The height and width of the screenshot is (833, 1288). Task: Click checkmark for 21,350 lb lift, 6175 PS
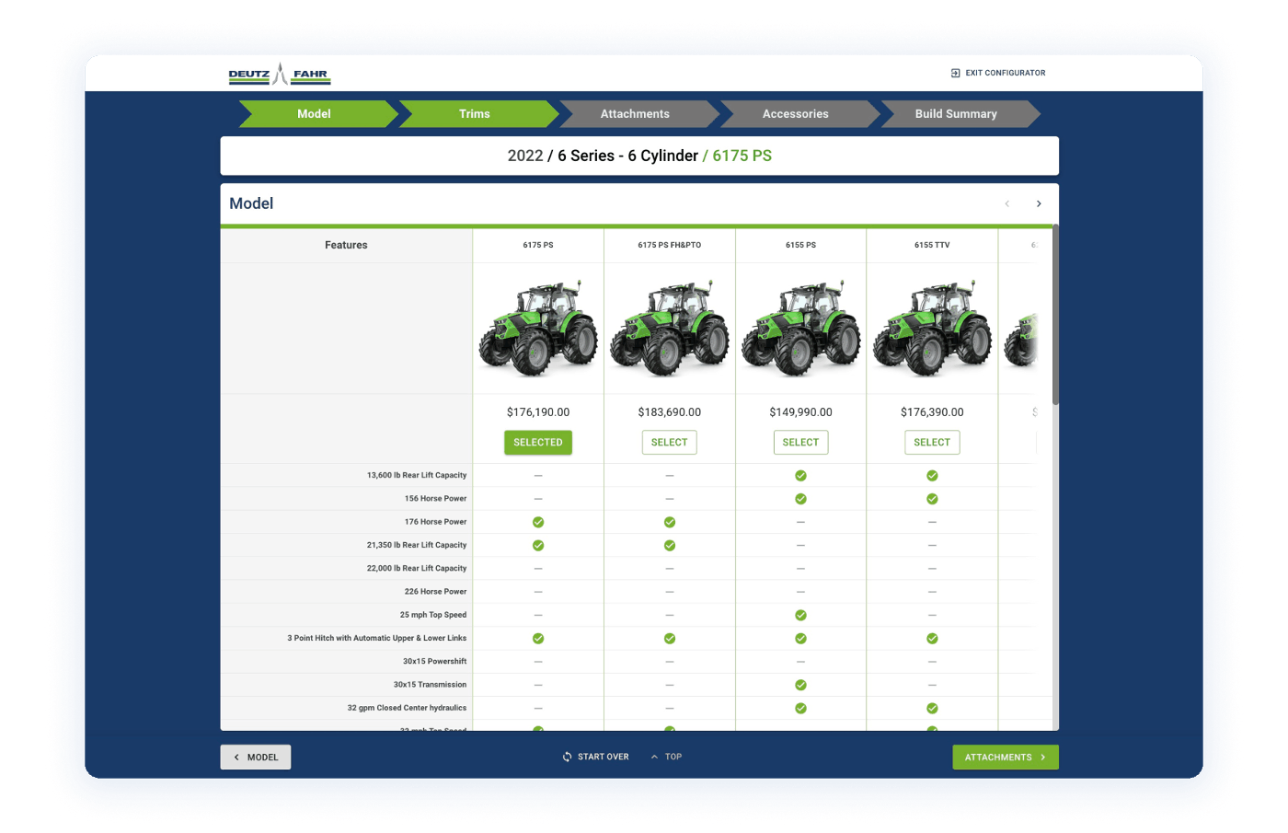pos(538,546)
